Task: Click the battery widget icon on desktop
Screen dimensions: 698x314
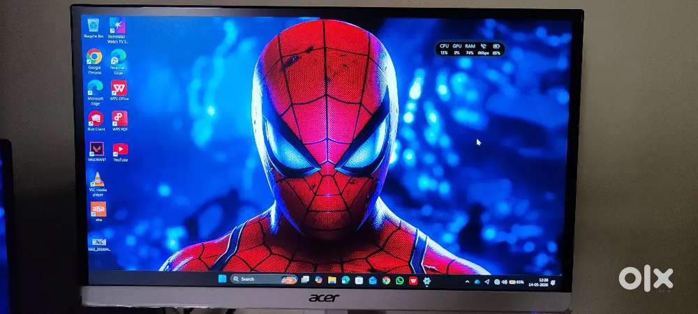Action: [x=496, y=49]
